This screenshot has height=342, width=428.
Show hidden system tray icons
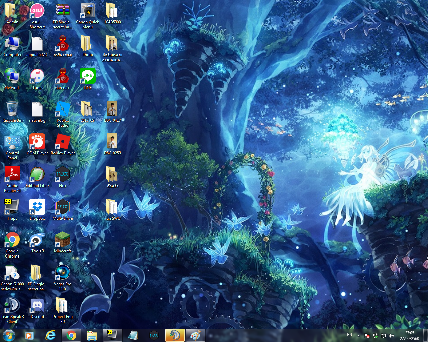tap(359, 336)
